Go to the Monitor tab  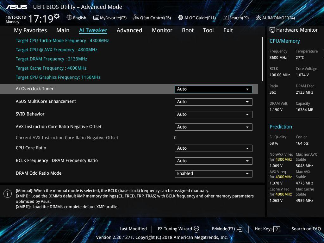pyautogui.click(x=162, y=30)
